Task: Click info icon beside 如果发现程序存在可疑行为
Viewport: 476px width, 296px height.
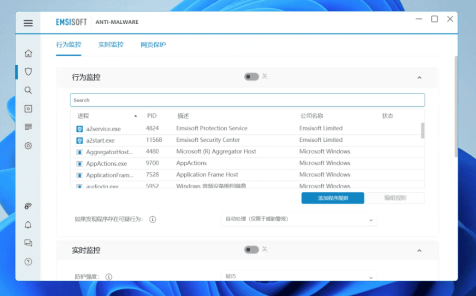Action: coord(153,219)
